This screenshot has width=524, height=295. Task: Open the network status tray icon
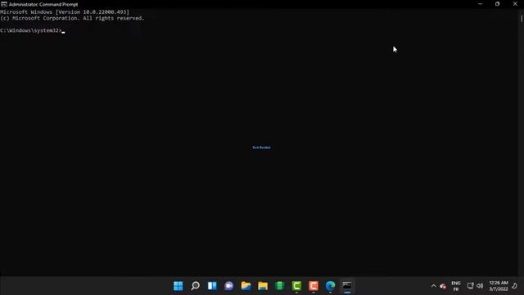point(470,286)
